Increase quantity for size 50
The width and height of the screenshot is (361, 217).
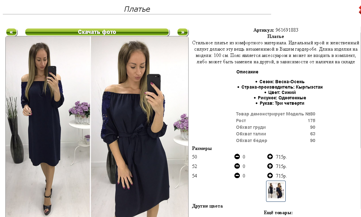pos(270,157)
